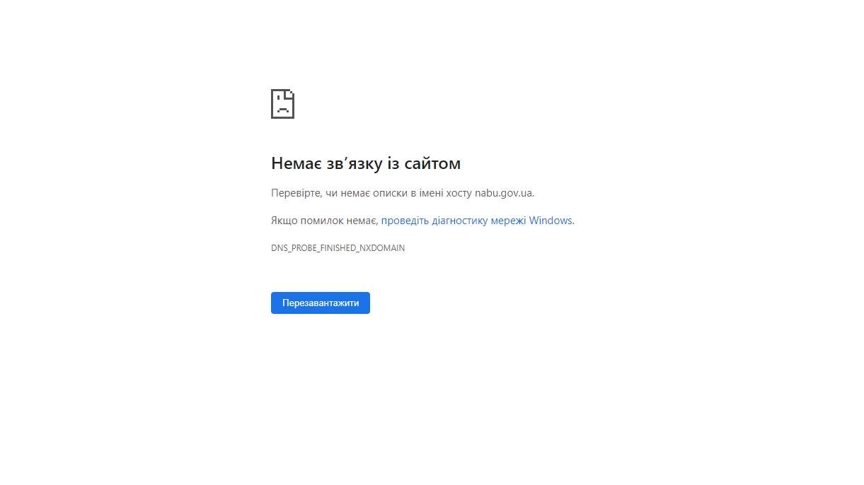Click the word сайтом in the heading
Image resolution: width=864 pixels, height=485 pixels.
(x=432, y=163)
